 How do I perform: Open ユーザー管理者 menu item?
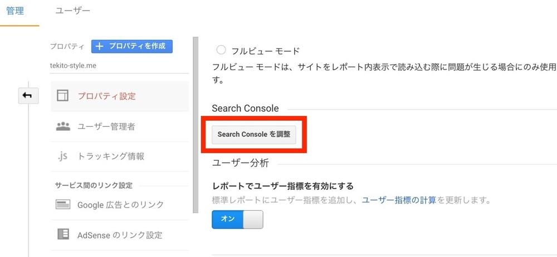120,127
